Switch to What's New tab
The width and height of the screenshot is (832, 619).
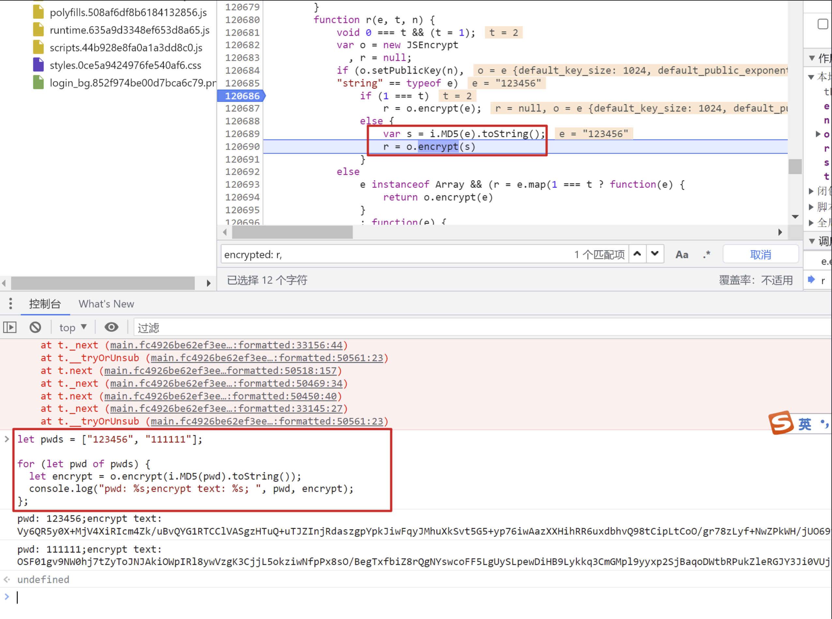tap(106, 304)
